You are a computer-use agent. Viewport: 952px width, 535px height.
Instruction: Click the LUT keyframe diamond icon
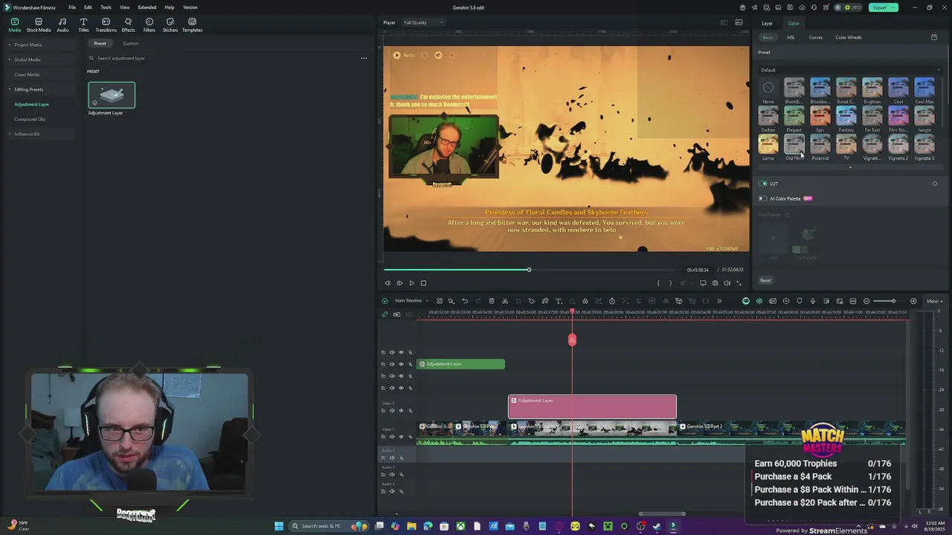[x=935, y=184]
